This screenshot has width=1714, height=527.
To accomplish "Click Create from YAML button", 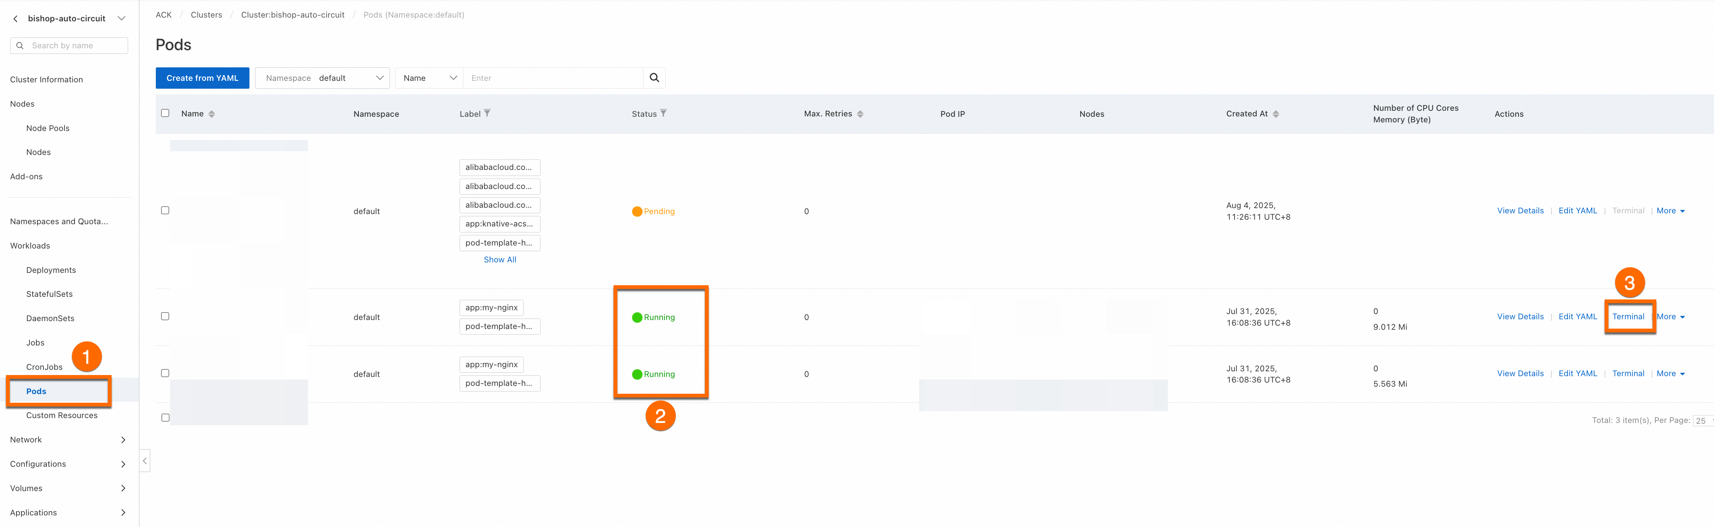I will point(202,78).
